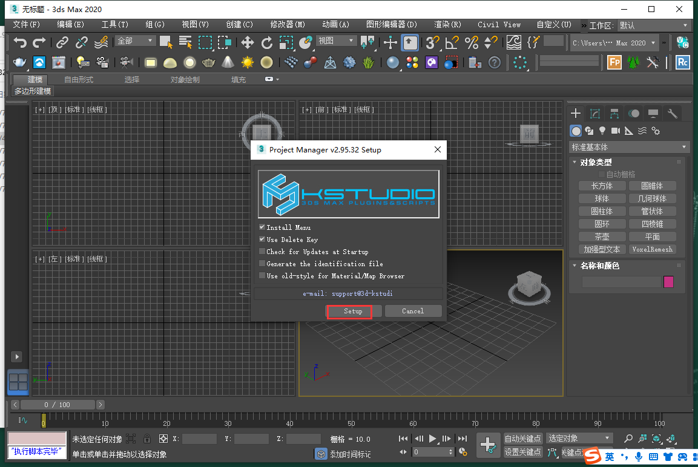Open the 编辑(E) menu

click(70, 24)
